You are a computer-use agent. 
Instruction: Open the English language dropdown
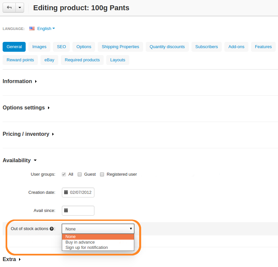(46, 29)
